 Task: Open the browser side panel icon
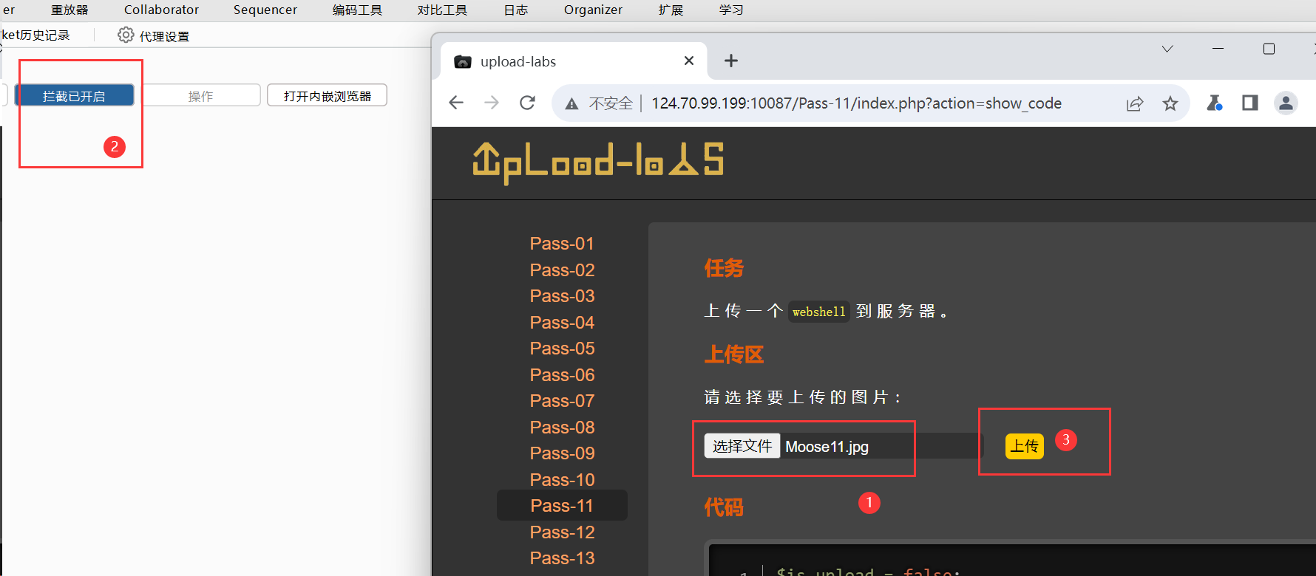point(1250,103)
